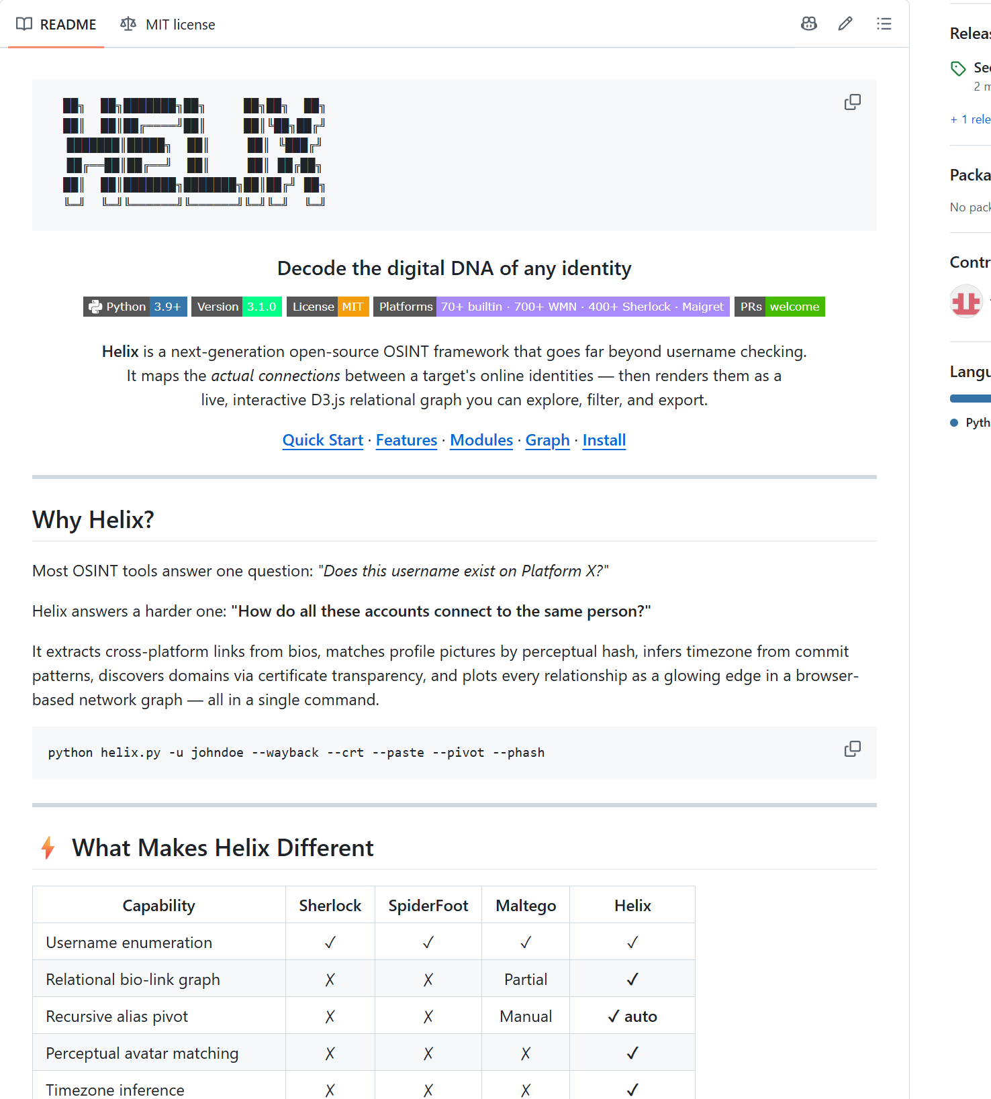Click the PRs welcome badge

click(x=780, y=307)
